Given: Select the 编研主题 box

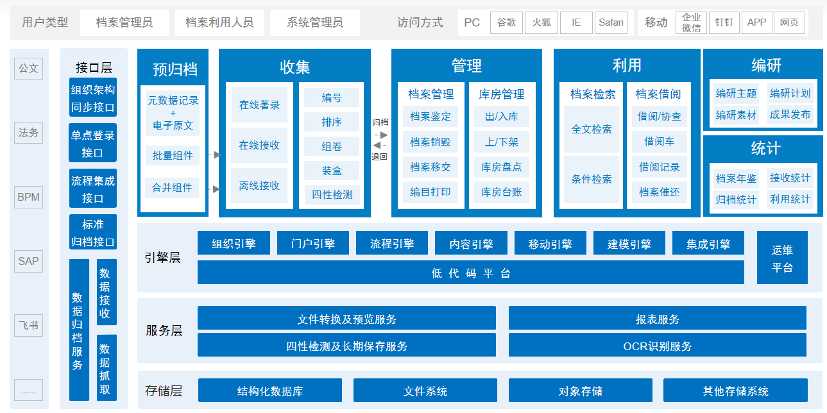Looking at the screenshot, I should coord(736,93).
